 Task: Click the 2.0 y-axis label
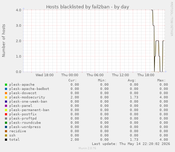tap(19, 41)
